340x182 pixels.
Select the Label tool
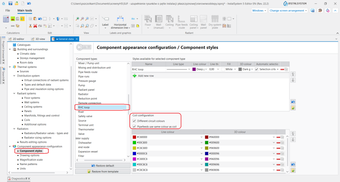click(105, 22)
